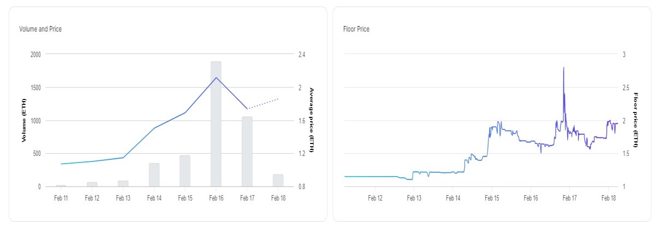
Task: Click the Feb 14 volume bar
Action: (x=154, y=175)
